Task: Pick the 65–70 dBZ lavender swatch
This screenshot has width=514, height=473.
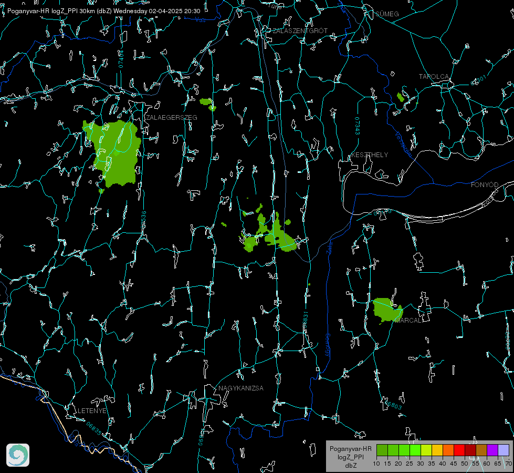Action: (503, 450)
